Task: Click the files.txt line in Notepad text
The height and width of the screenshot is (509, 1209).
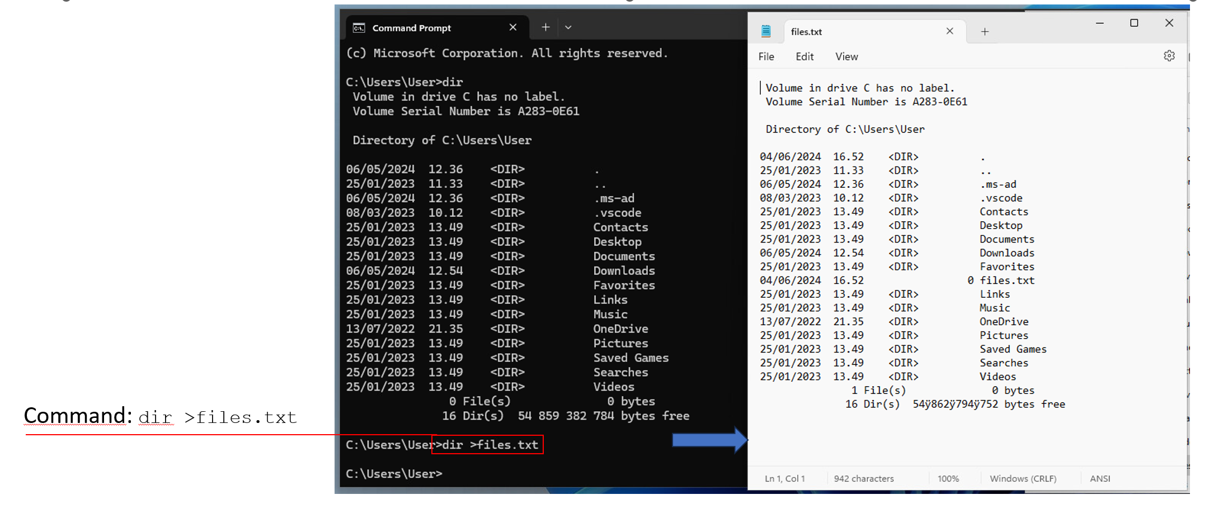Action: 1006,280
